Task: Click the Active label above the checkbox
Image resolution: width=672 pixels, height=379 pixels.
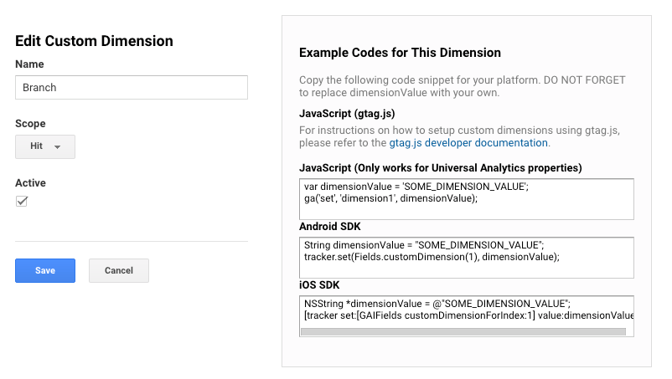Action: (30, 183)
